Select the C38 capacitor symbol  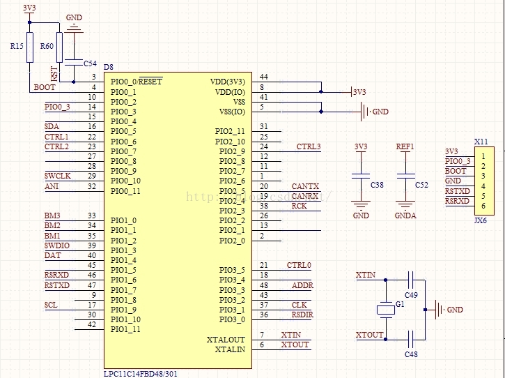click(361, 176)
